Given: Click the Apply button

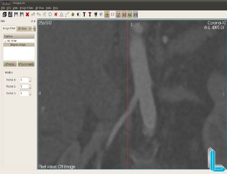Looking at the screenshot, I should tap(10, 64).
